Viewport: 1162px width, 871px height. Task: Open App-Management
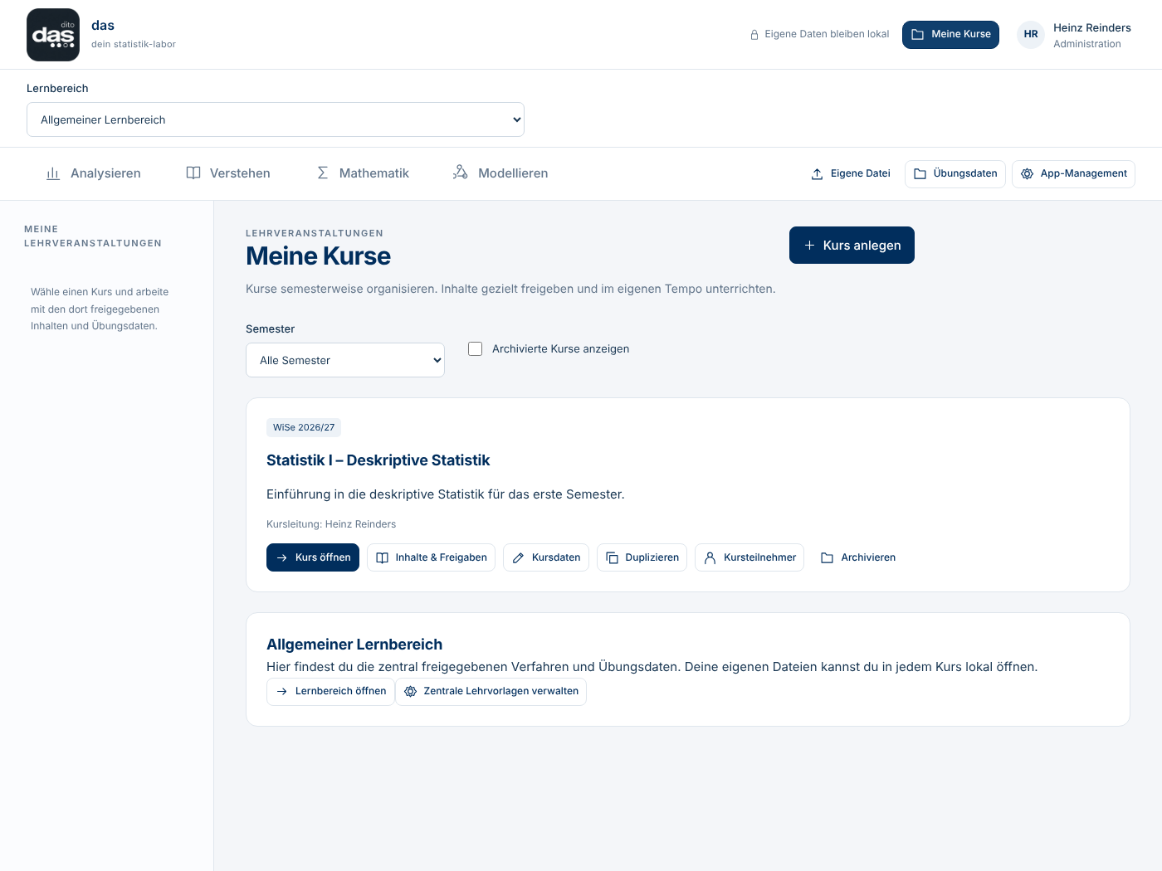1073,174
